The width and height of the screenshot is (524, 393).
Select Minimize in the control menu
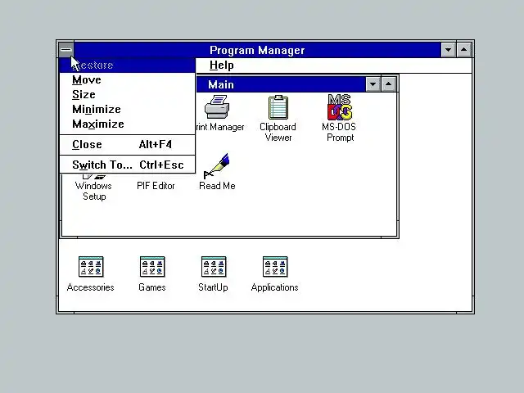pos(128,109)
